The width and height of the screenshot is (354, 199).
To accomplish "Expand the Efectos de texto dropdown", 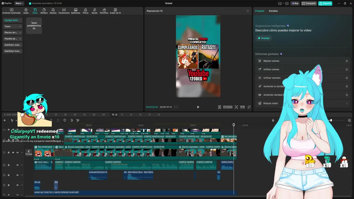I will click(12, 33).
